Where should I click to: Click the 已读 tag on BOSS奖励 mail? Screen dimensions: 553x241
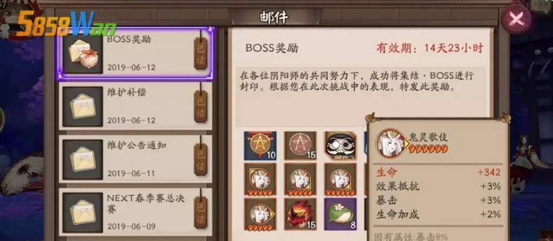[x=200, y=53]
